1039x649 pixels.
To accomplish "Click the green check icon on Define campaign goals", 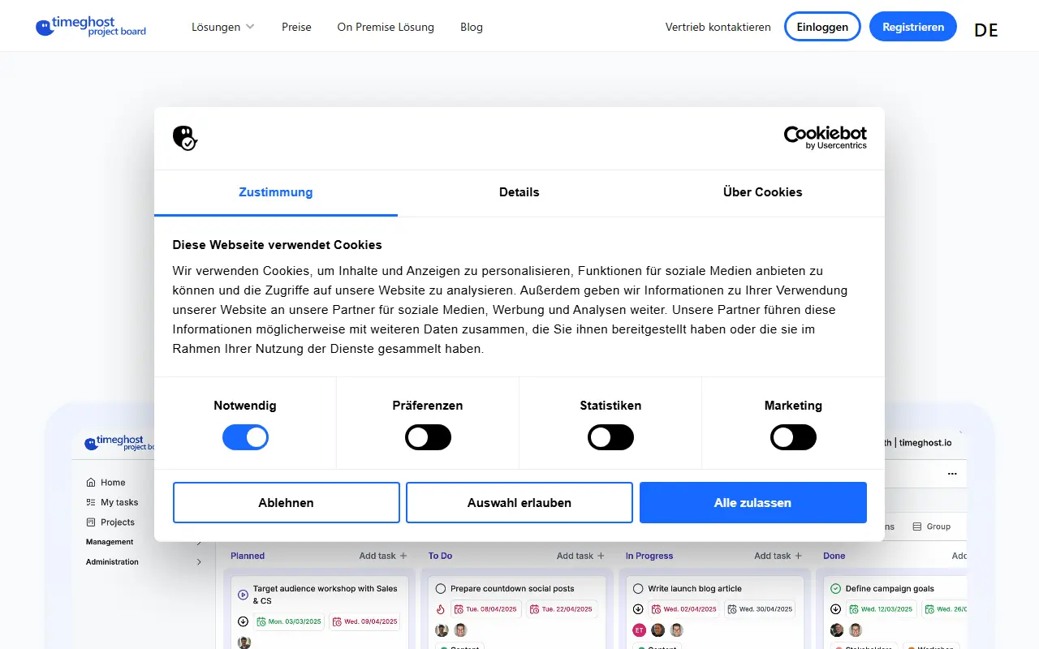I will pyautogui.click(x=835, y=589).
